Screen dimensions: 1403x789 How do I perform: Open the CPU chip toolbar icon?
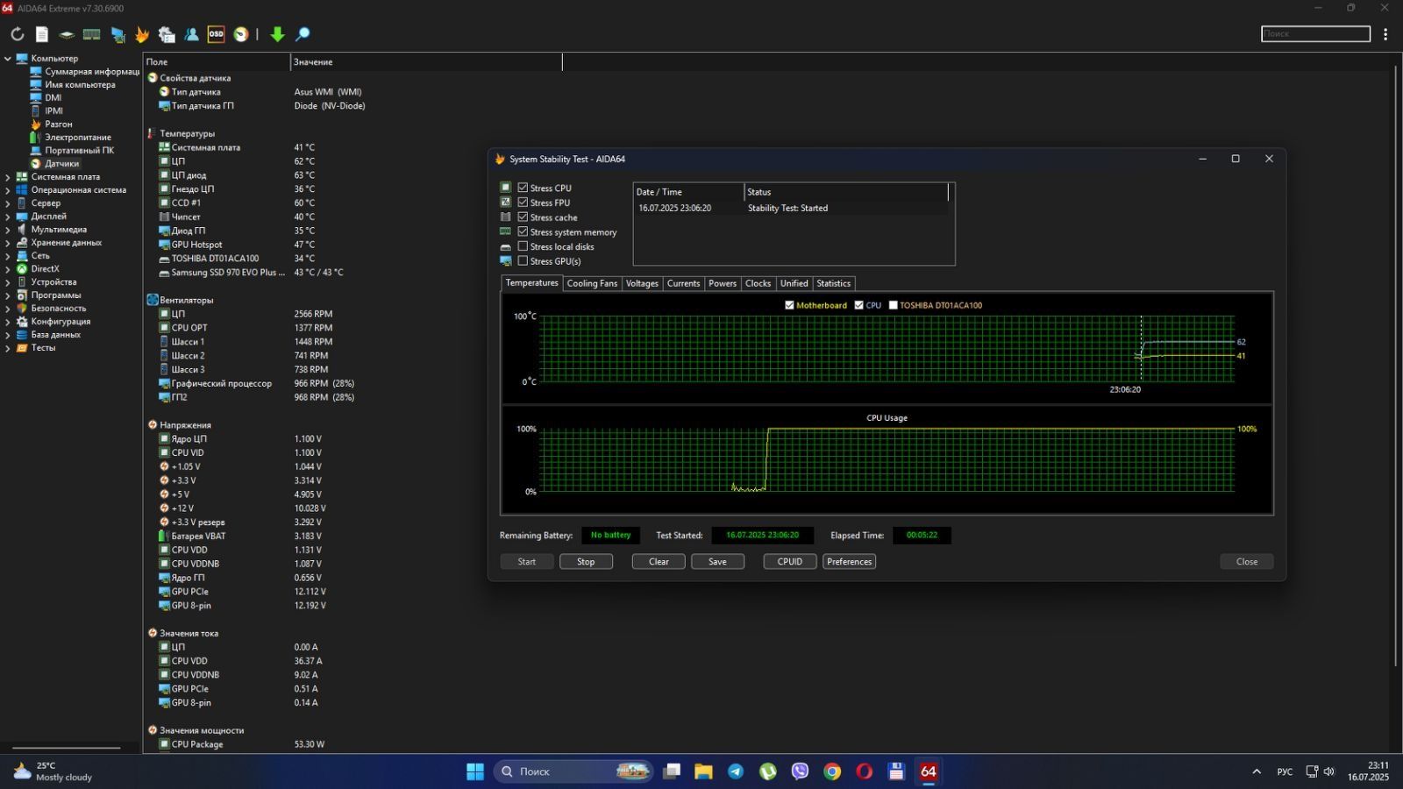pos(67,34)
